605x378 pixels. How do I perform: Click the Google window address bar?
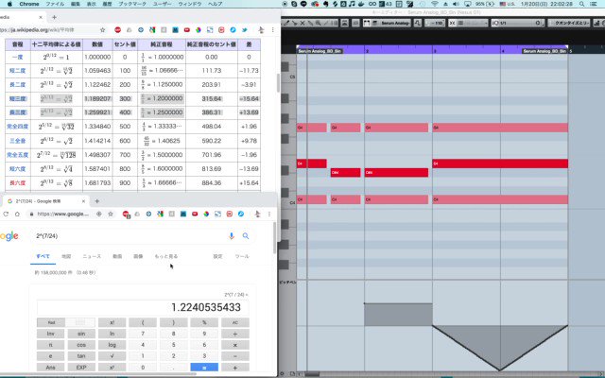pos(63,214)
